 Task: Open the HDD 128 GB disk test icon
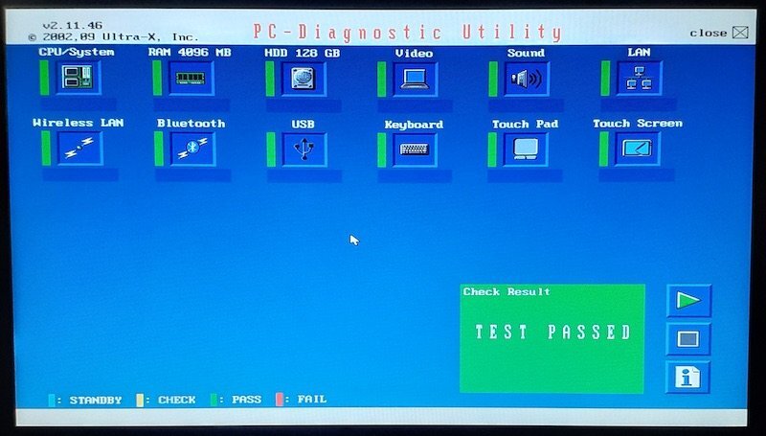pyautogui.click(x=304, y=79)
